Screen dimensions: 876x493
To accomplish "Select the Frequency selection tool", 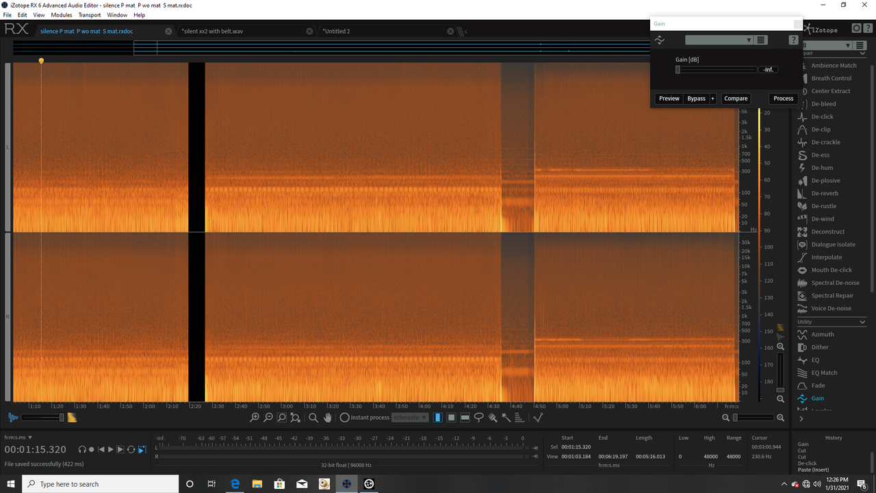I will point(465,418).
